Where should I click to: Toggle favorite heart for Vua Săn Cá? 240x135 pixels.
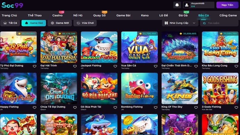pyautogui.click(x=155, y=66)
